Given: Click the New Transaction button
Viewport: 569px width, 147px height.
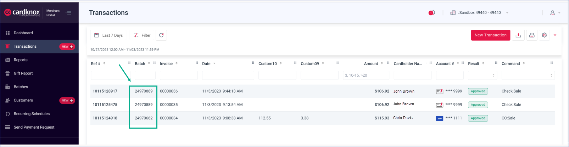Looking at the screenshot, I should tap(491, 35).
